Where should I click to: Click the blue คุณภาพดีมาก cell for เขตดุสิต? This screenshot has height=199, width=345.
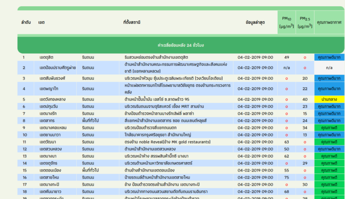coord(329,57)
